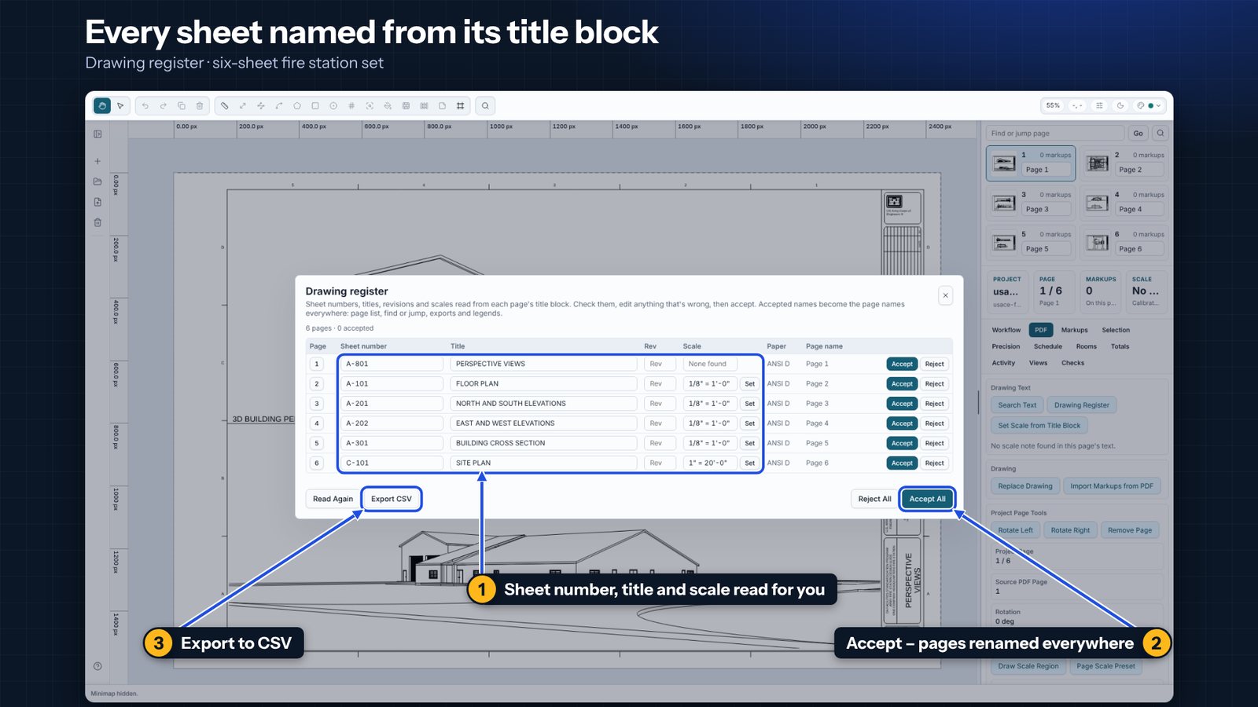Click the A-801 sheet number field
1258x707 pixels.
[392, 364]
